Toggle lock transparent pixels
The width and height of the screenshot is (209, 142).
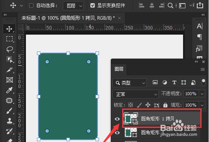pyautogui.click(x=130, y=105)
